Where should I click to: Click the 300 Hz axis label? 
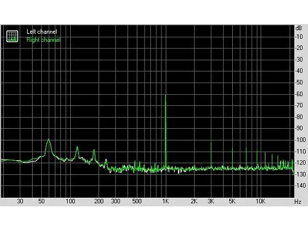[x=116, y=201]
